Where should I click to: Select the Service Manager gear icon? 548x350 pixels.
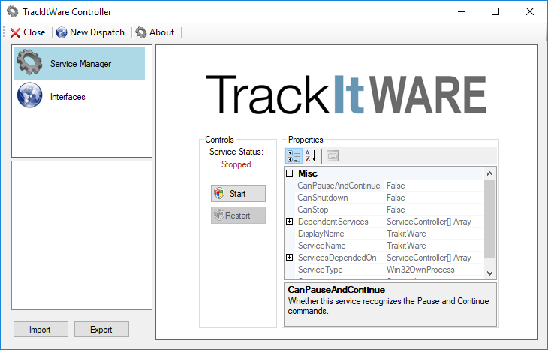coord(30,62)
